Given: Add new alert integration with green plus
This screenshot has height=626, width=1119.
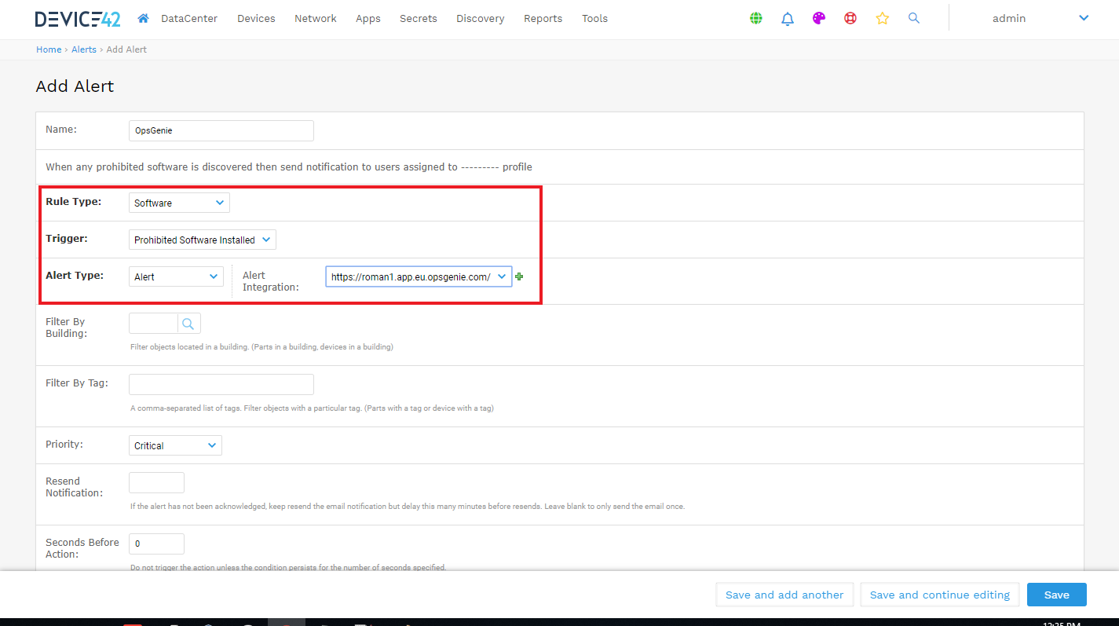Looking at the screenshot, I should [x=519, y=276].
